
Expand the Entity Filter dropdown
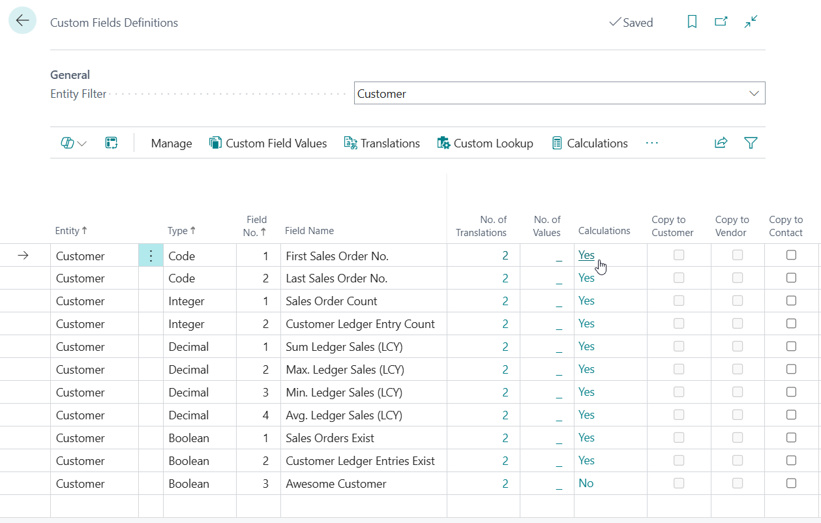coord(754,94)
